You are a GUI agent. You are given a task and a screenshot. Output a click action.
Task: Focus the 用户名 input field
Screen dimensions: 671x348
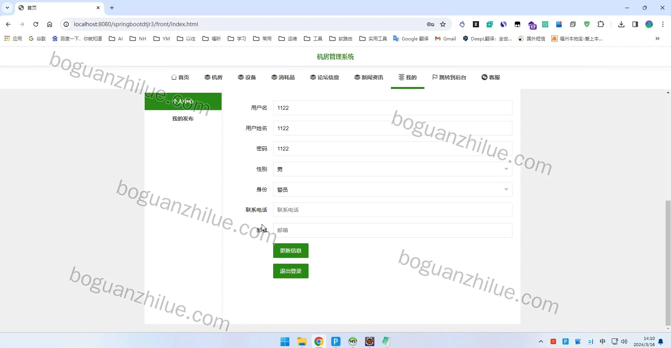click(x=392, y=108)
